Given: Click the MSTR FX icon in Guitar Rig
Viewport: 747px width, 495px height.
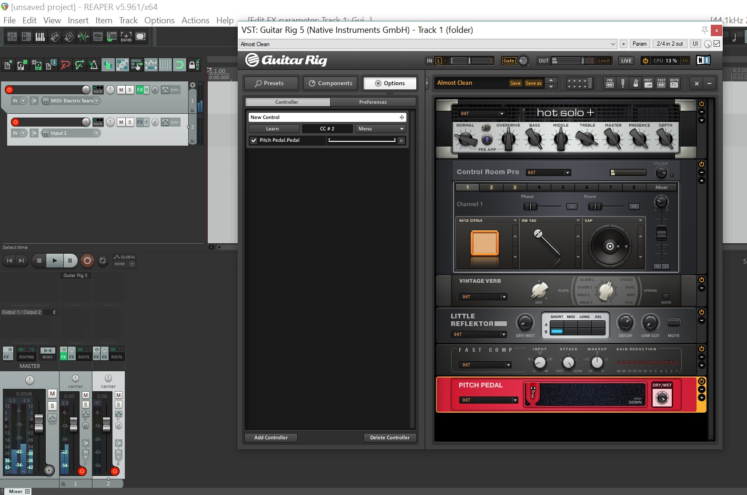Looking at the screenshot, I should click(674, 83).
